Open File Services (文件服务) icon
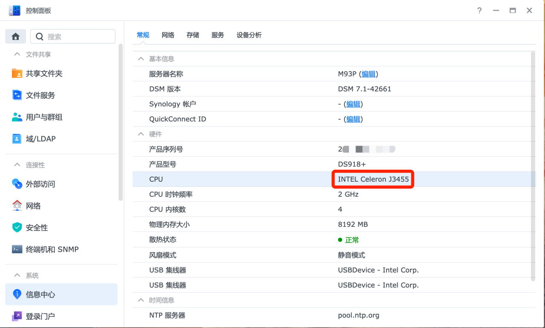The height and width of the screenshot is (328, 545). click(17, 95)
